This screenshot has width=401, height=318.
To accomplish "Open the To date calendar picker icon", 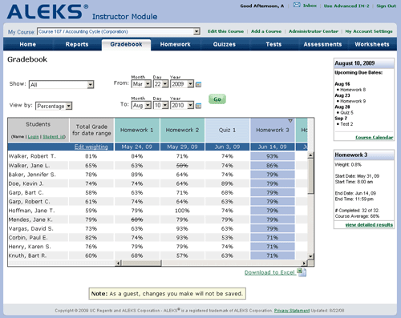I will tap(198, 106).
